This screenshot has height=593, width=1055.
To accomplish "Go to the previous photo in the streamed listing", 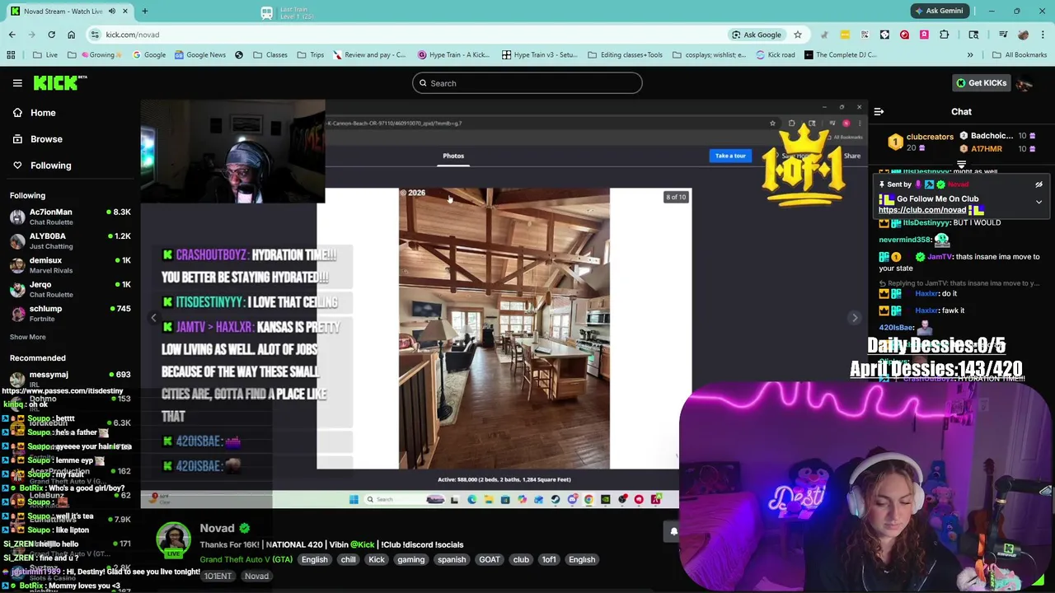I will pos(153,317).
